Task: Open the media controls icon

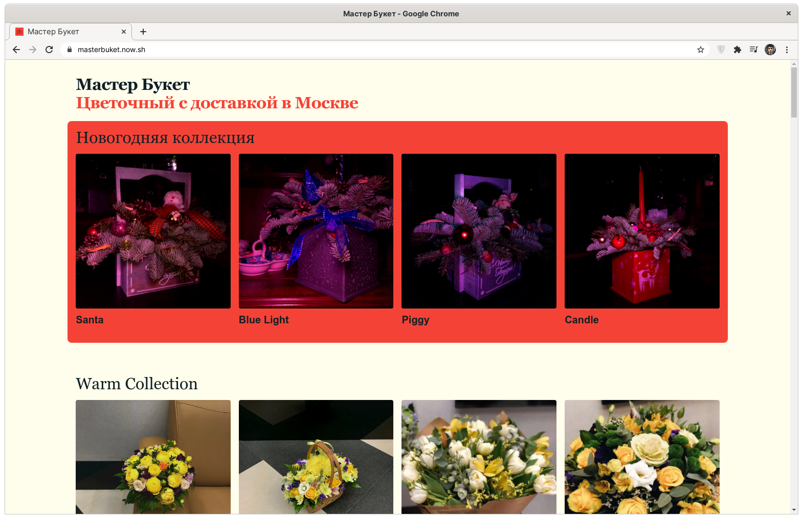Action: [x=754, y=50]
